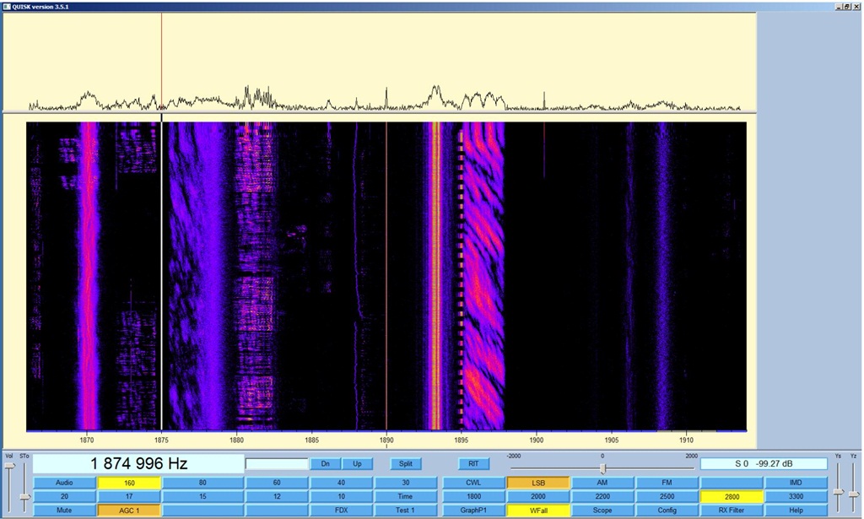
Task: Open the RX Filter screen
Action: (x=732, y=511)
